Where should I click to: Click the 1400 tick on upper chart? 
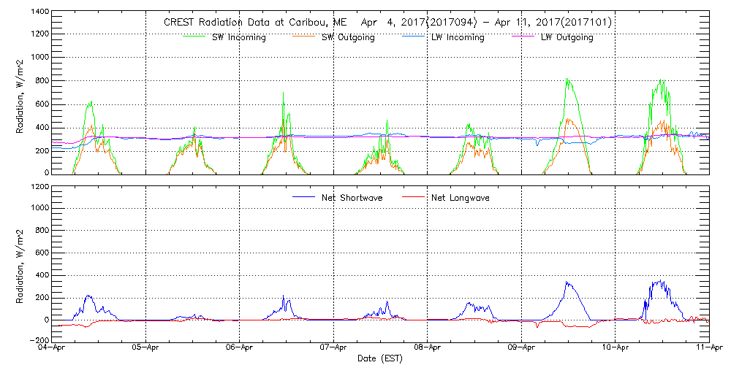coord(40,12)
